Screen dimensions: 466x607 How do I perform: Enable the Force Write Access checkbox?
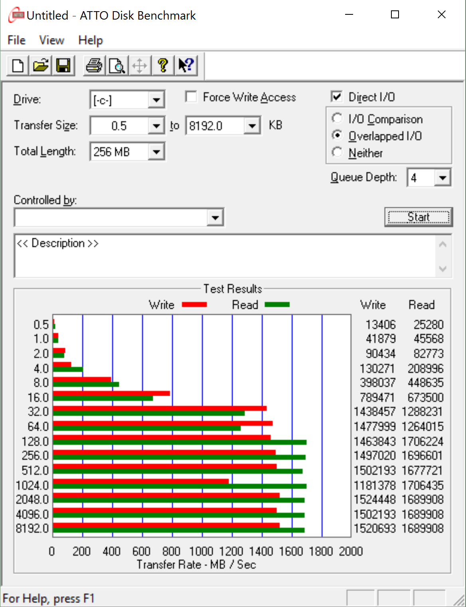coord(191,97)
